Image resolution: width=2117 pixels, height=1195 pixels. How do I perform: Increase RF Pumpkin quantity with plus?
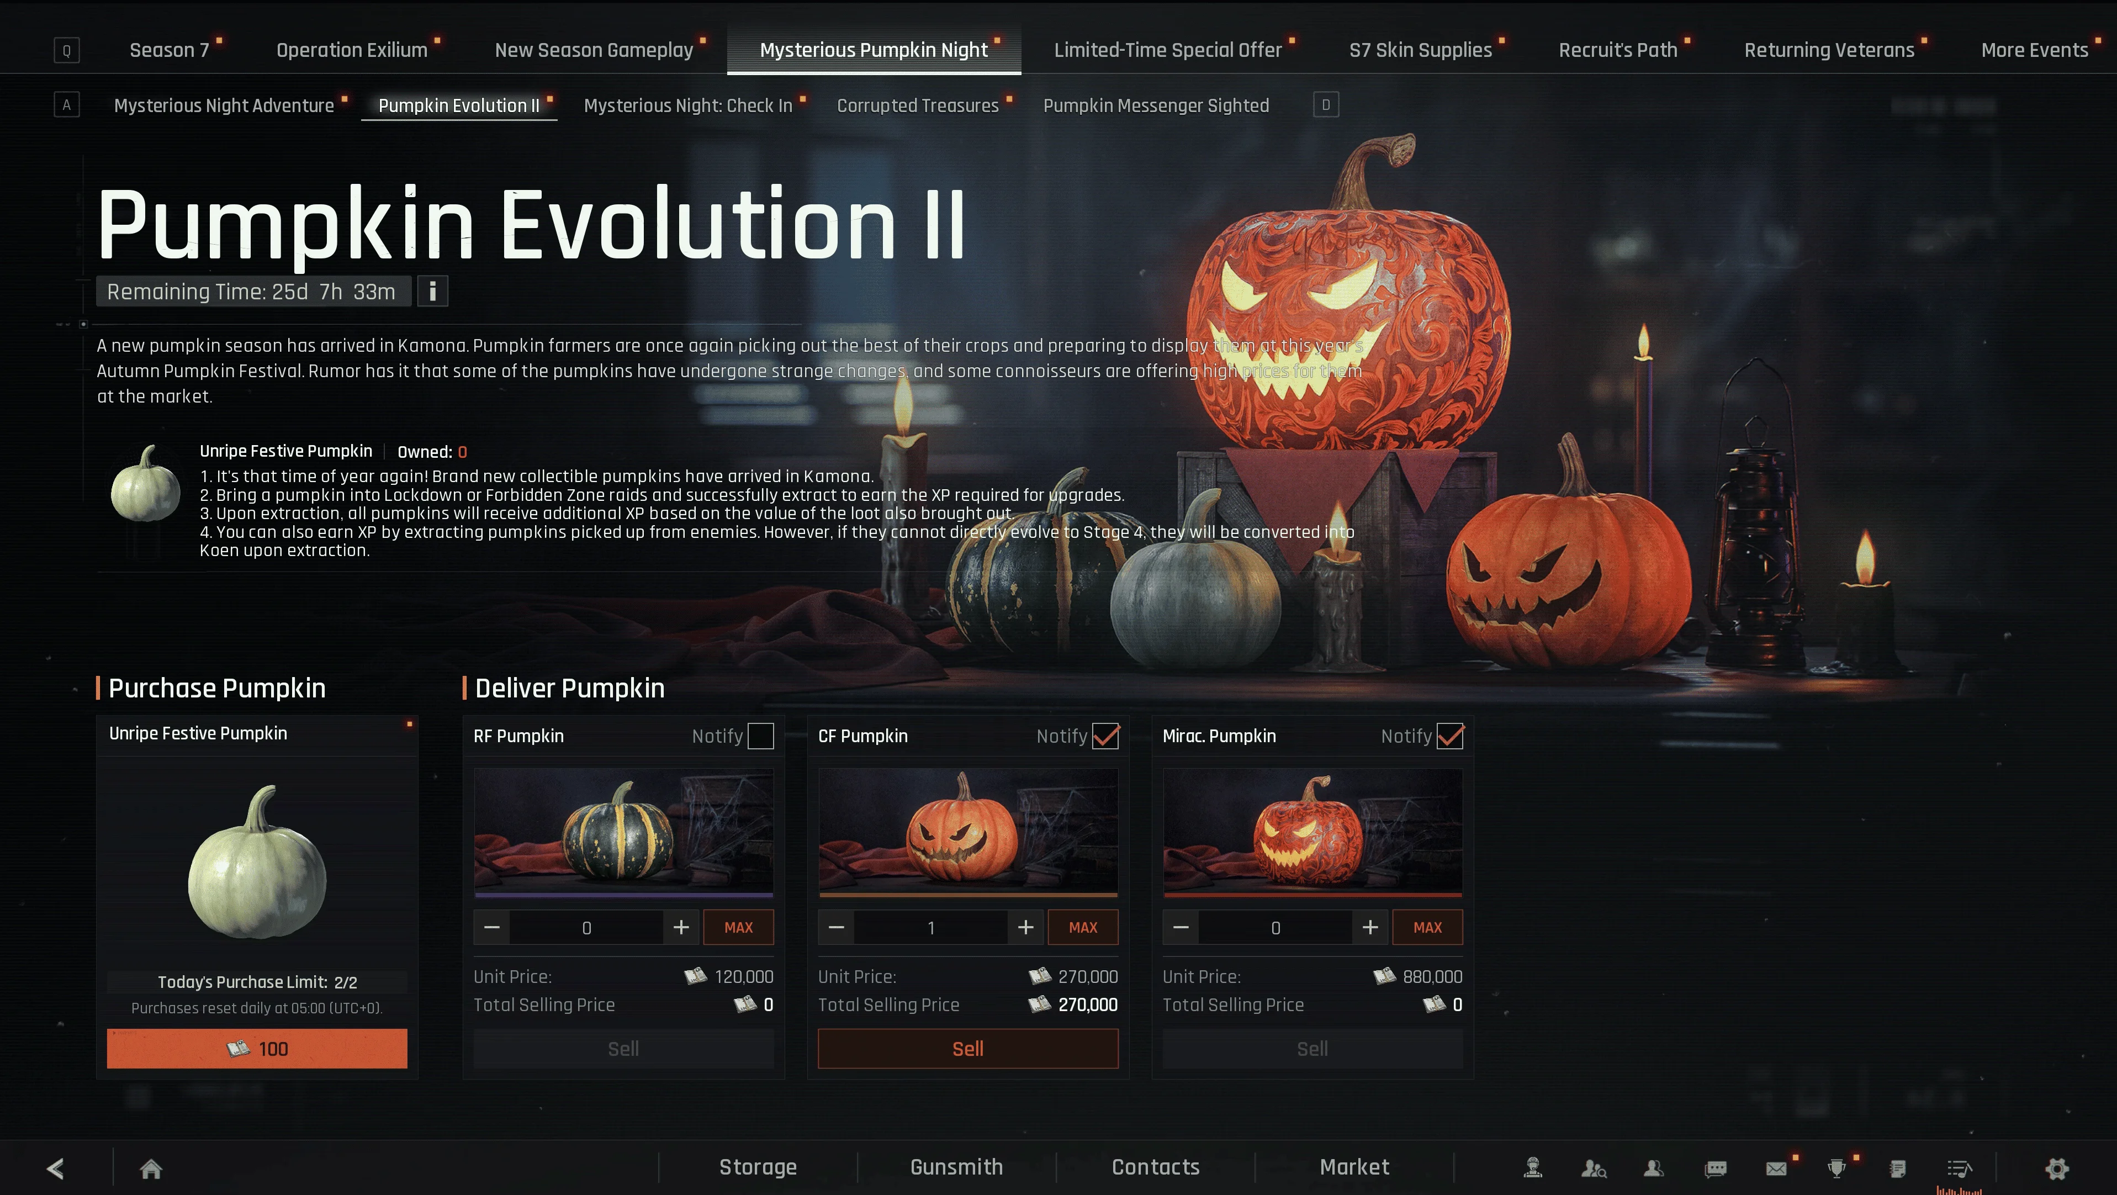click(x=681, y=927)
